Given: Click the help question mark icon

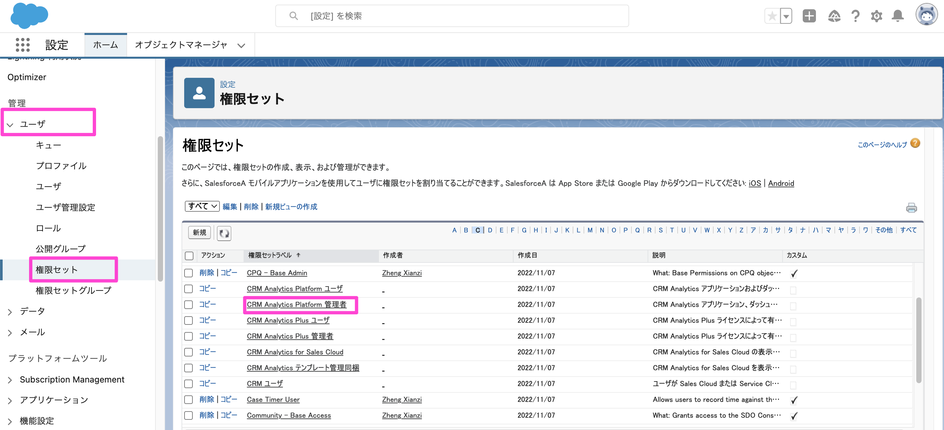Looking at the screenshot, I should (855, 16).
